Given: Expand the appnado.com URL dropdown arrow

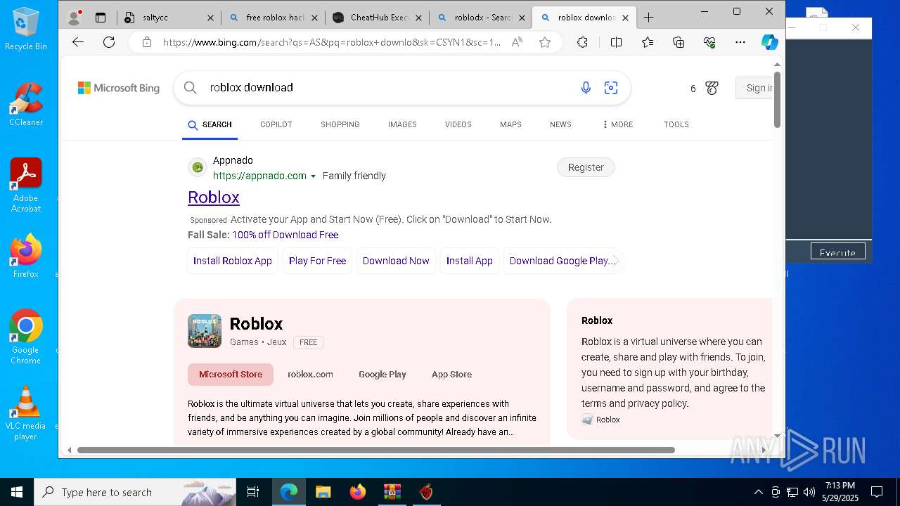Looking at the screenshot, I should [x=313, y=176].
